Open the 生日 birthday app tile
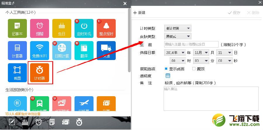The height and width of the screenshot is (130, 263). pos(62,28)
